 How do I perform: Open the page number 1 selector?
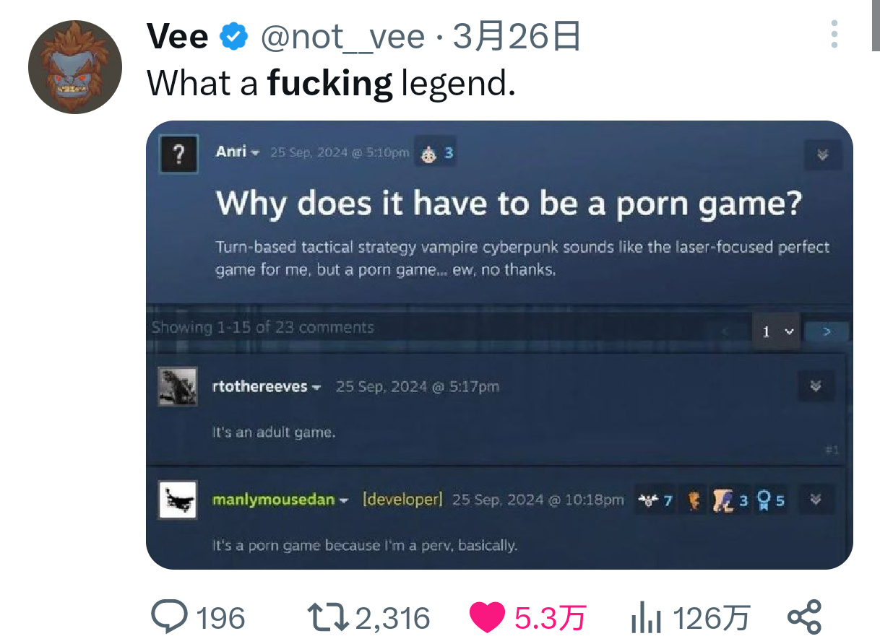pyautogui.click(x=776, y=331)
